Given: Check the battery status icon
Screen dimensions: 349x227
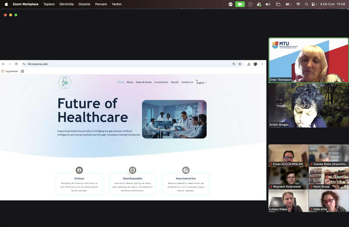Looking at the screenshot, I should coord(288,4).
